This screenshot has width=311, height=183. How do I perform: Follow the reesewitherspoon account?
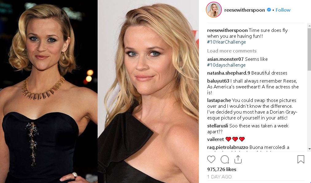(283, 10)
